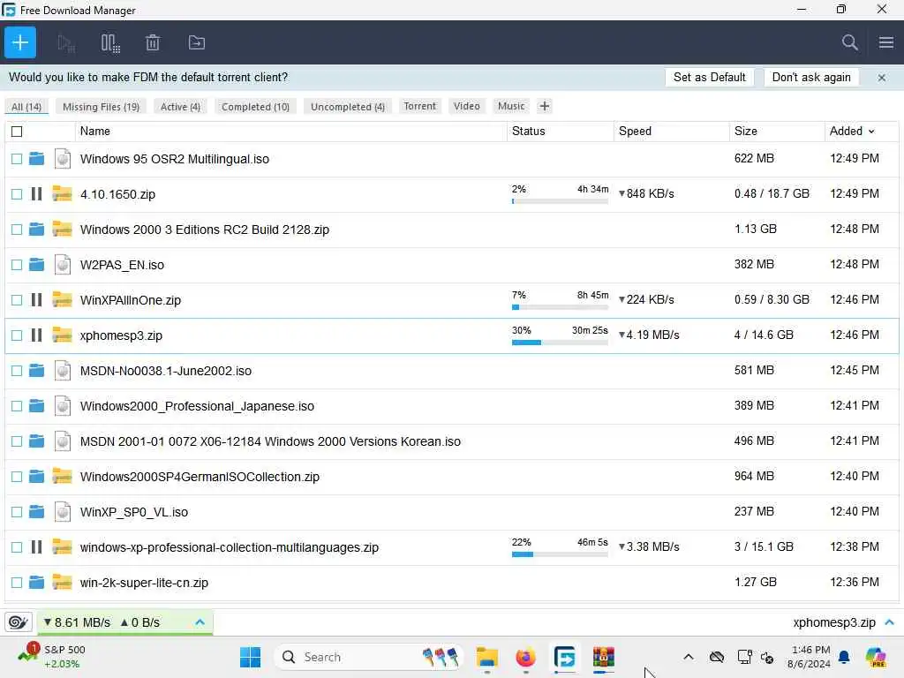The image size is (904, 678).
Task: Open folder for Windows2000SP4GermanISOCollection.zip
Action: 36,476
